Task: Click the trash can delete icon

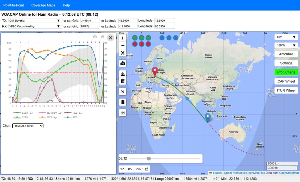Action: pos(123,81)
